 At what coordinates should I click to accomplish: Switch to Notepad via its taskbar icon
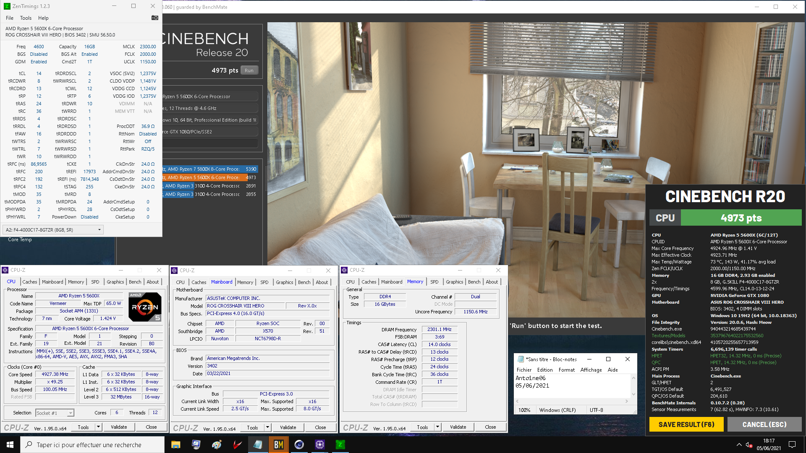[x=258, y=445]
